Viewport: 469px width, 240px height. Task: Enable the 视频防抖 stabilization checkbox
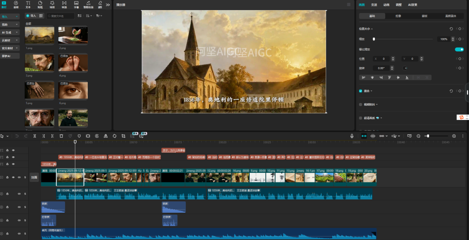tap(360, 104)
